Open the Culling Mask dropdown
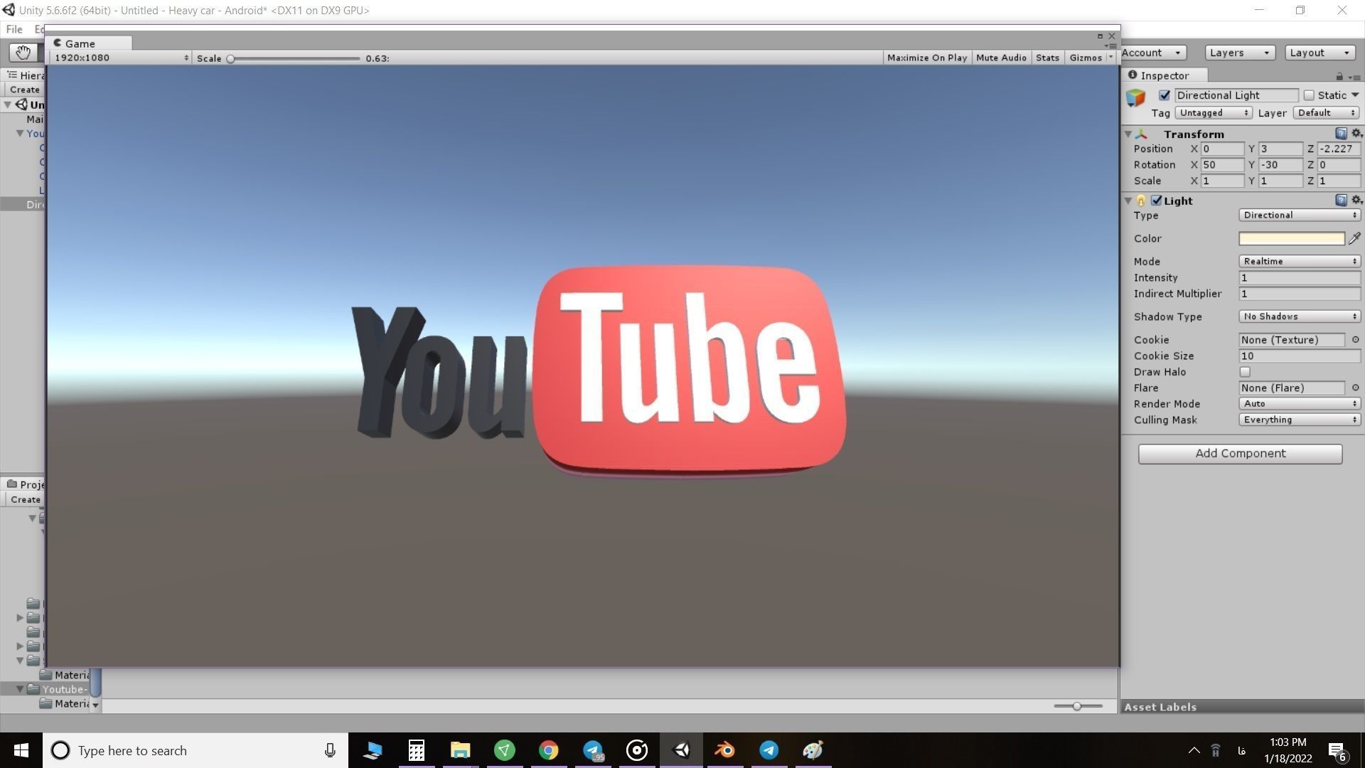Image resolution: width=1365 pixels, height=768 pixels. point(1300,420)
